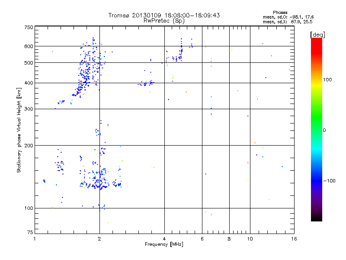Click the rainbow phase colorbar

point(317,129)
